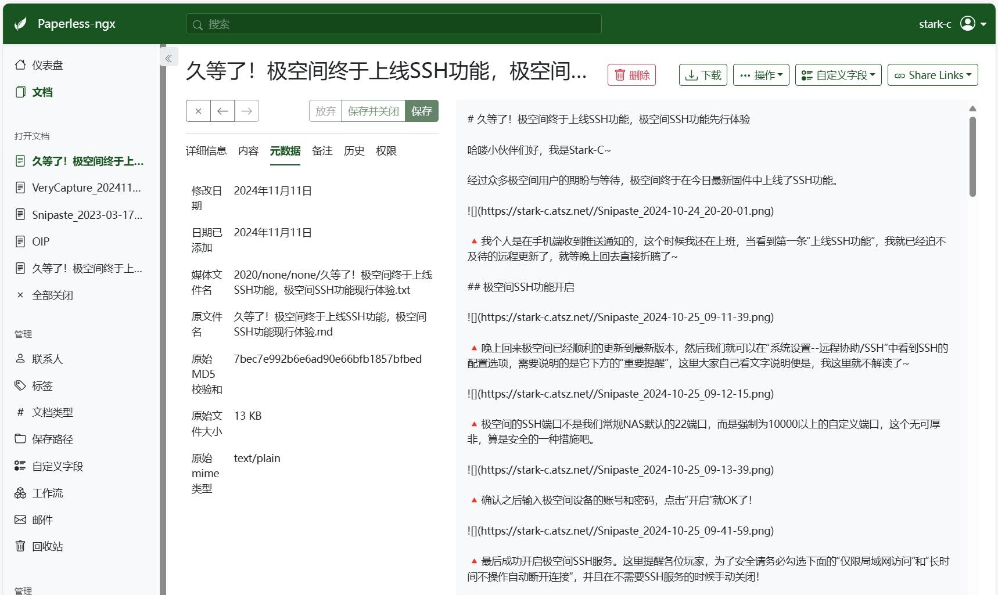This screenshot has width=998, height=595.
Task: Collapse the sidebar with the double chevron
Action: pyautogui.click(x=168, y=58)
